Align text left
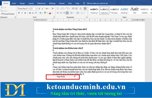This screenshot has height=98, width=152. coord(58,13)
